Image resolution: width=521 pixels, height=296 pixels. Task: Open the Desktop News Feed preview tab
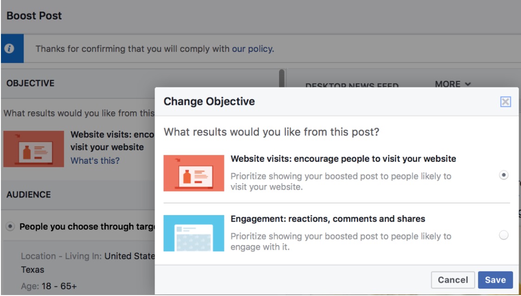pyautogui.click(x=352, y=86)
